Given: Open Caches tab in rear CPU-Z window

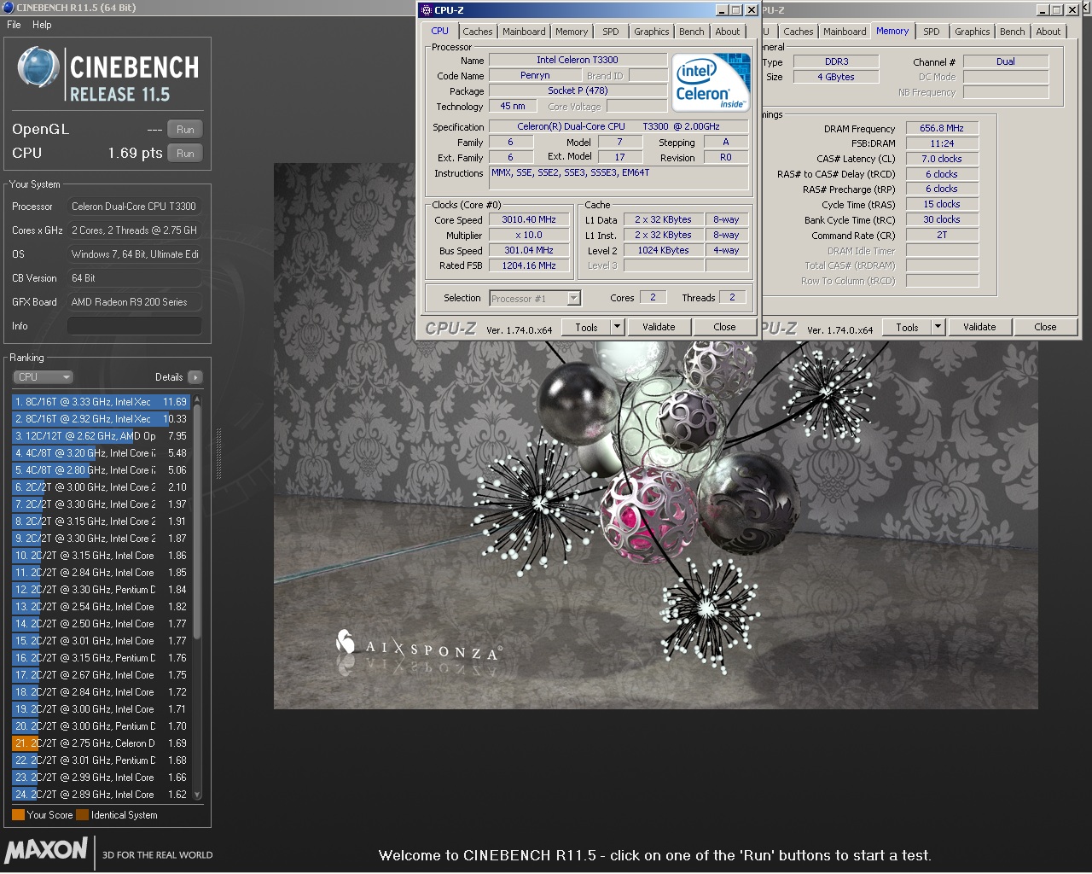Looking at the screenshot, I should coord(799,32).
